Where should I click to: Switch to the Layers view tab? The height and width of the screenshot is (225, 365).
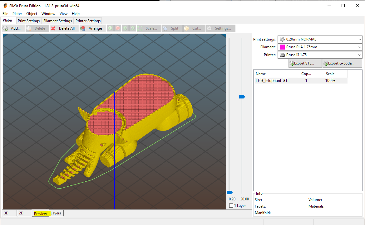point(56,213)
